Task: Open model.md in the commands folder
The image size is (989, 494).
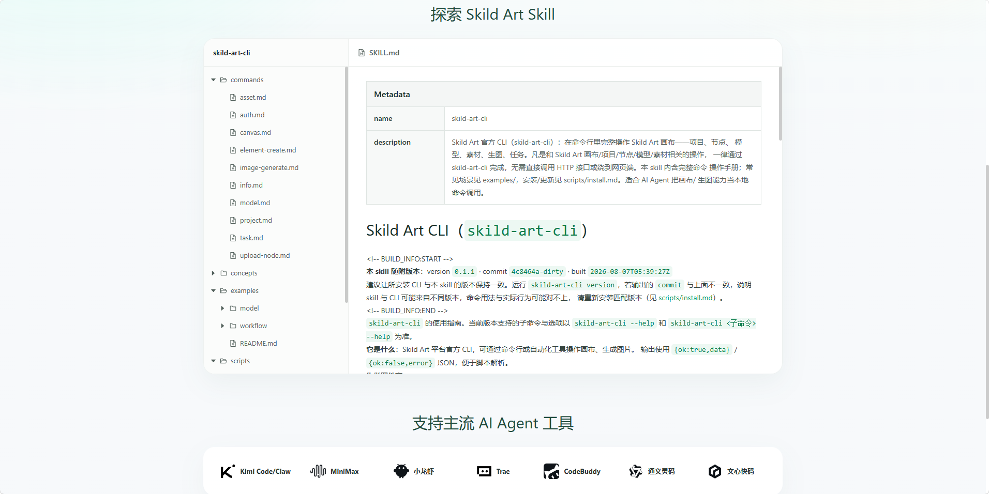Action: click(255, 203)
